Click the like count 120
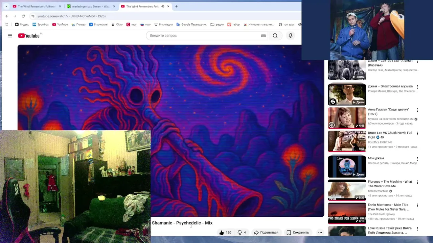The image size is (433, 243). pos(229,233)
